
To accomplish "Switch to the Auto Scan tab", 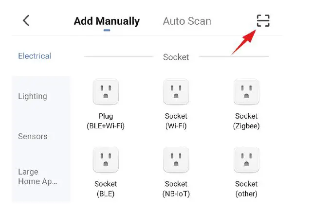I will [x=187, y=21].
